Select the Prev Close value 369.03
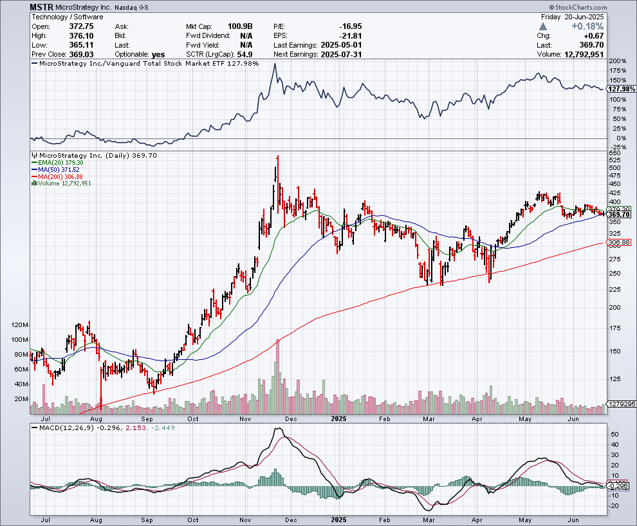 tap(81, 55)
